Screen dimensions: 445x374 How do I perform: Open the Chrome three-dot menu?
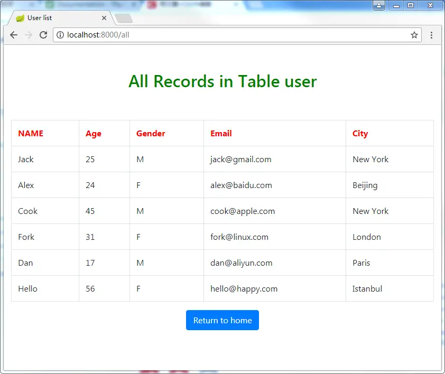click(x=431, y=35)
